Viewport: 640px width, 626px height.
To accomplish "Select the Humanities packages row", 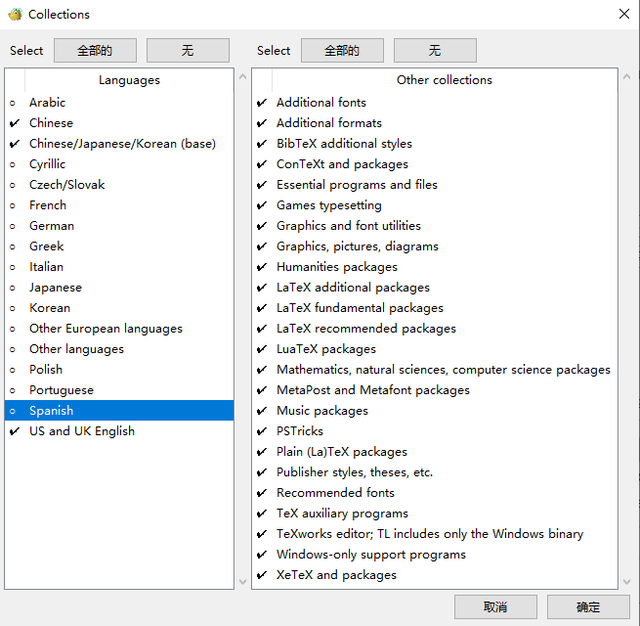I will [435, 267].
